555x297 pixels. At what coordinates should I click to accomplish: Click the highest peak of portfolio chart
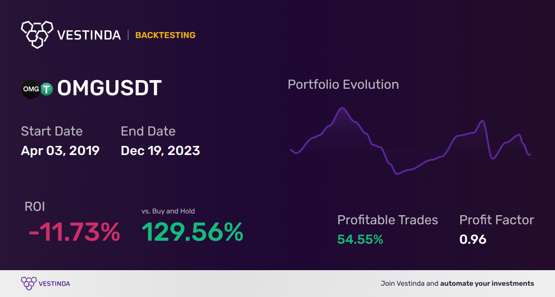[343, 108]
